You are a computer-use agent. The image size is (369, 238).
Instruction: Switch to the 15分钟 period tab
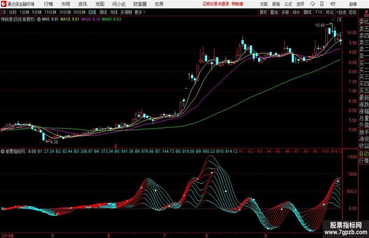pyautogui.click(x=50, y=12)
